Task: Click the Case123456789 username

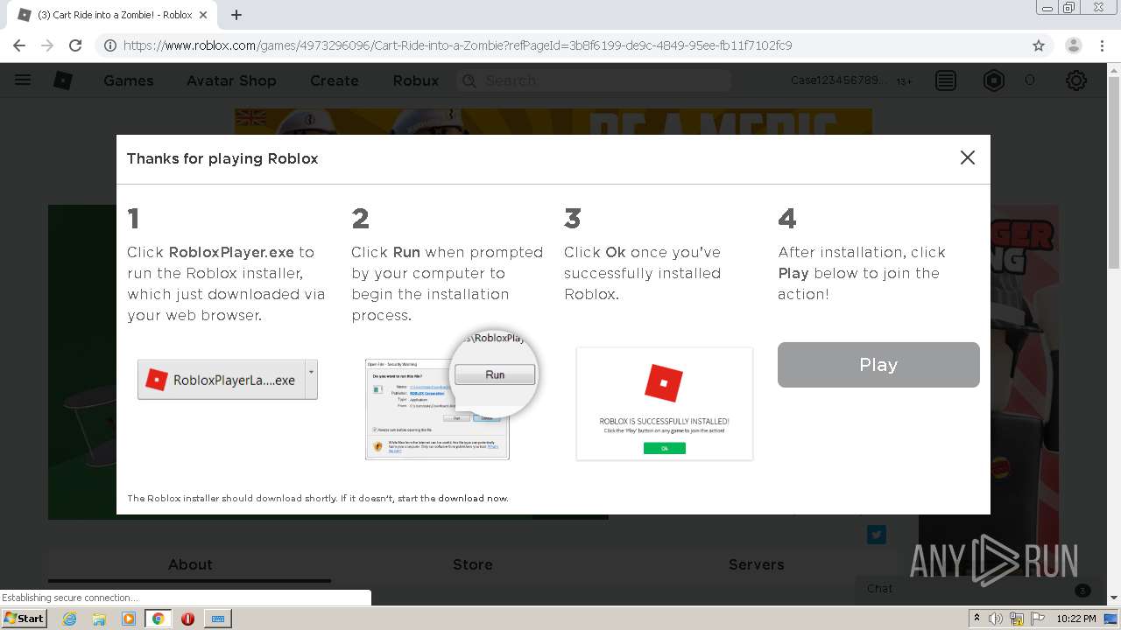Action: click(x=839, y=80)
